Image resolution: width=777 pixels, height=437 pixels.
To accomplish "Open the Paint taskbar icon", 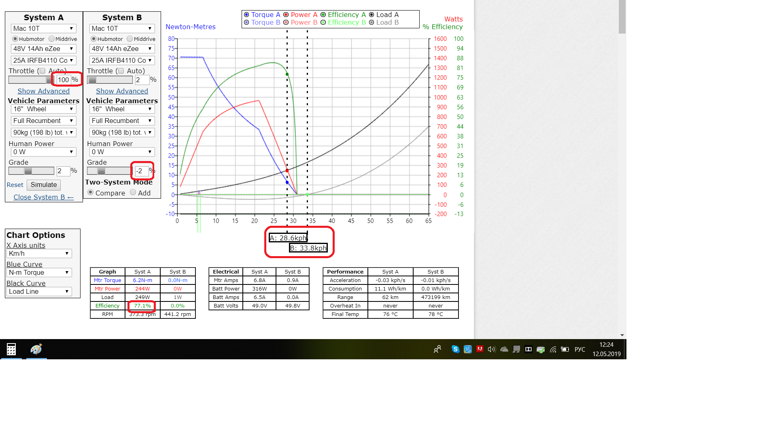I will (36, 349).
